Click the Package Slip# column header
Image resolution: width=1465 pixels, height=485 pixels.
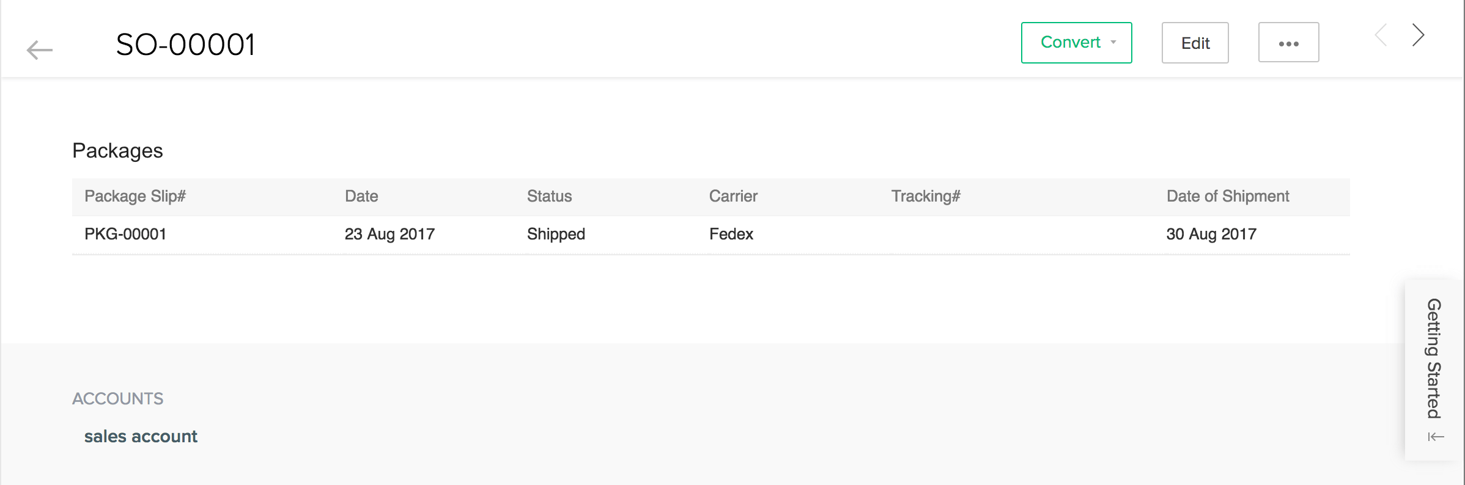click(x=135, y=196)
